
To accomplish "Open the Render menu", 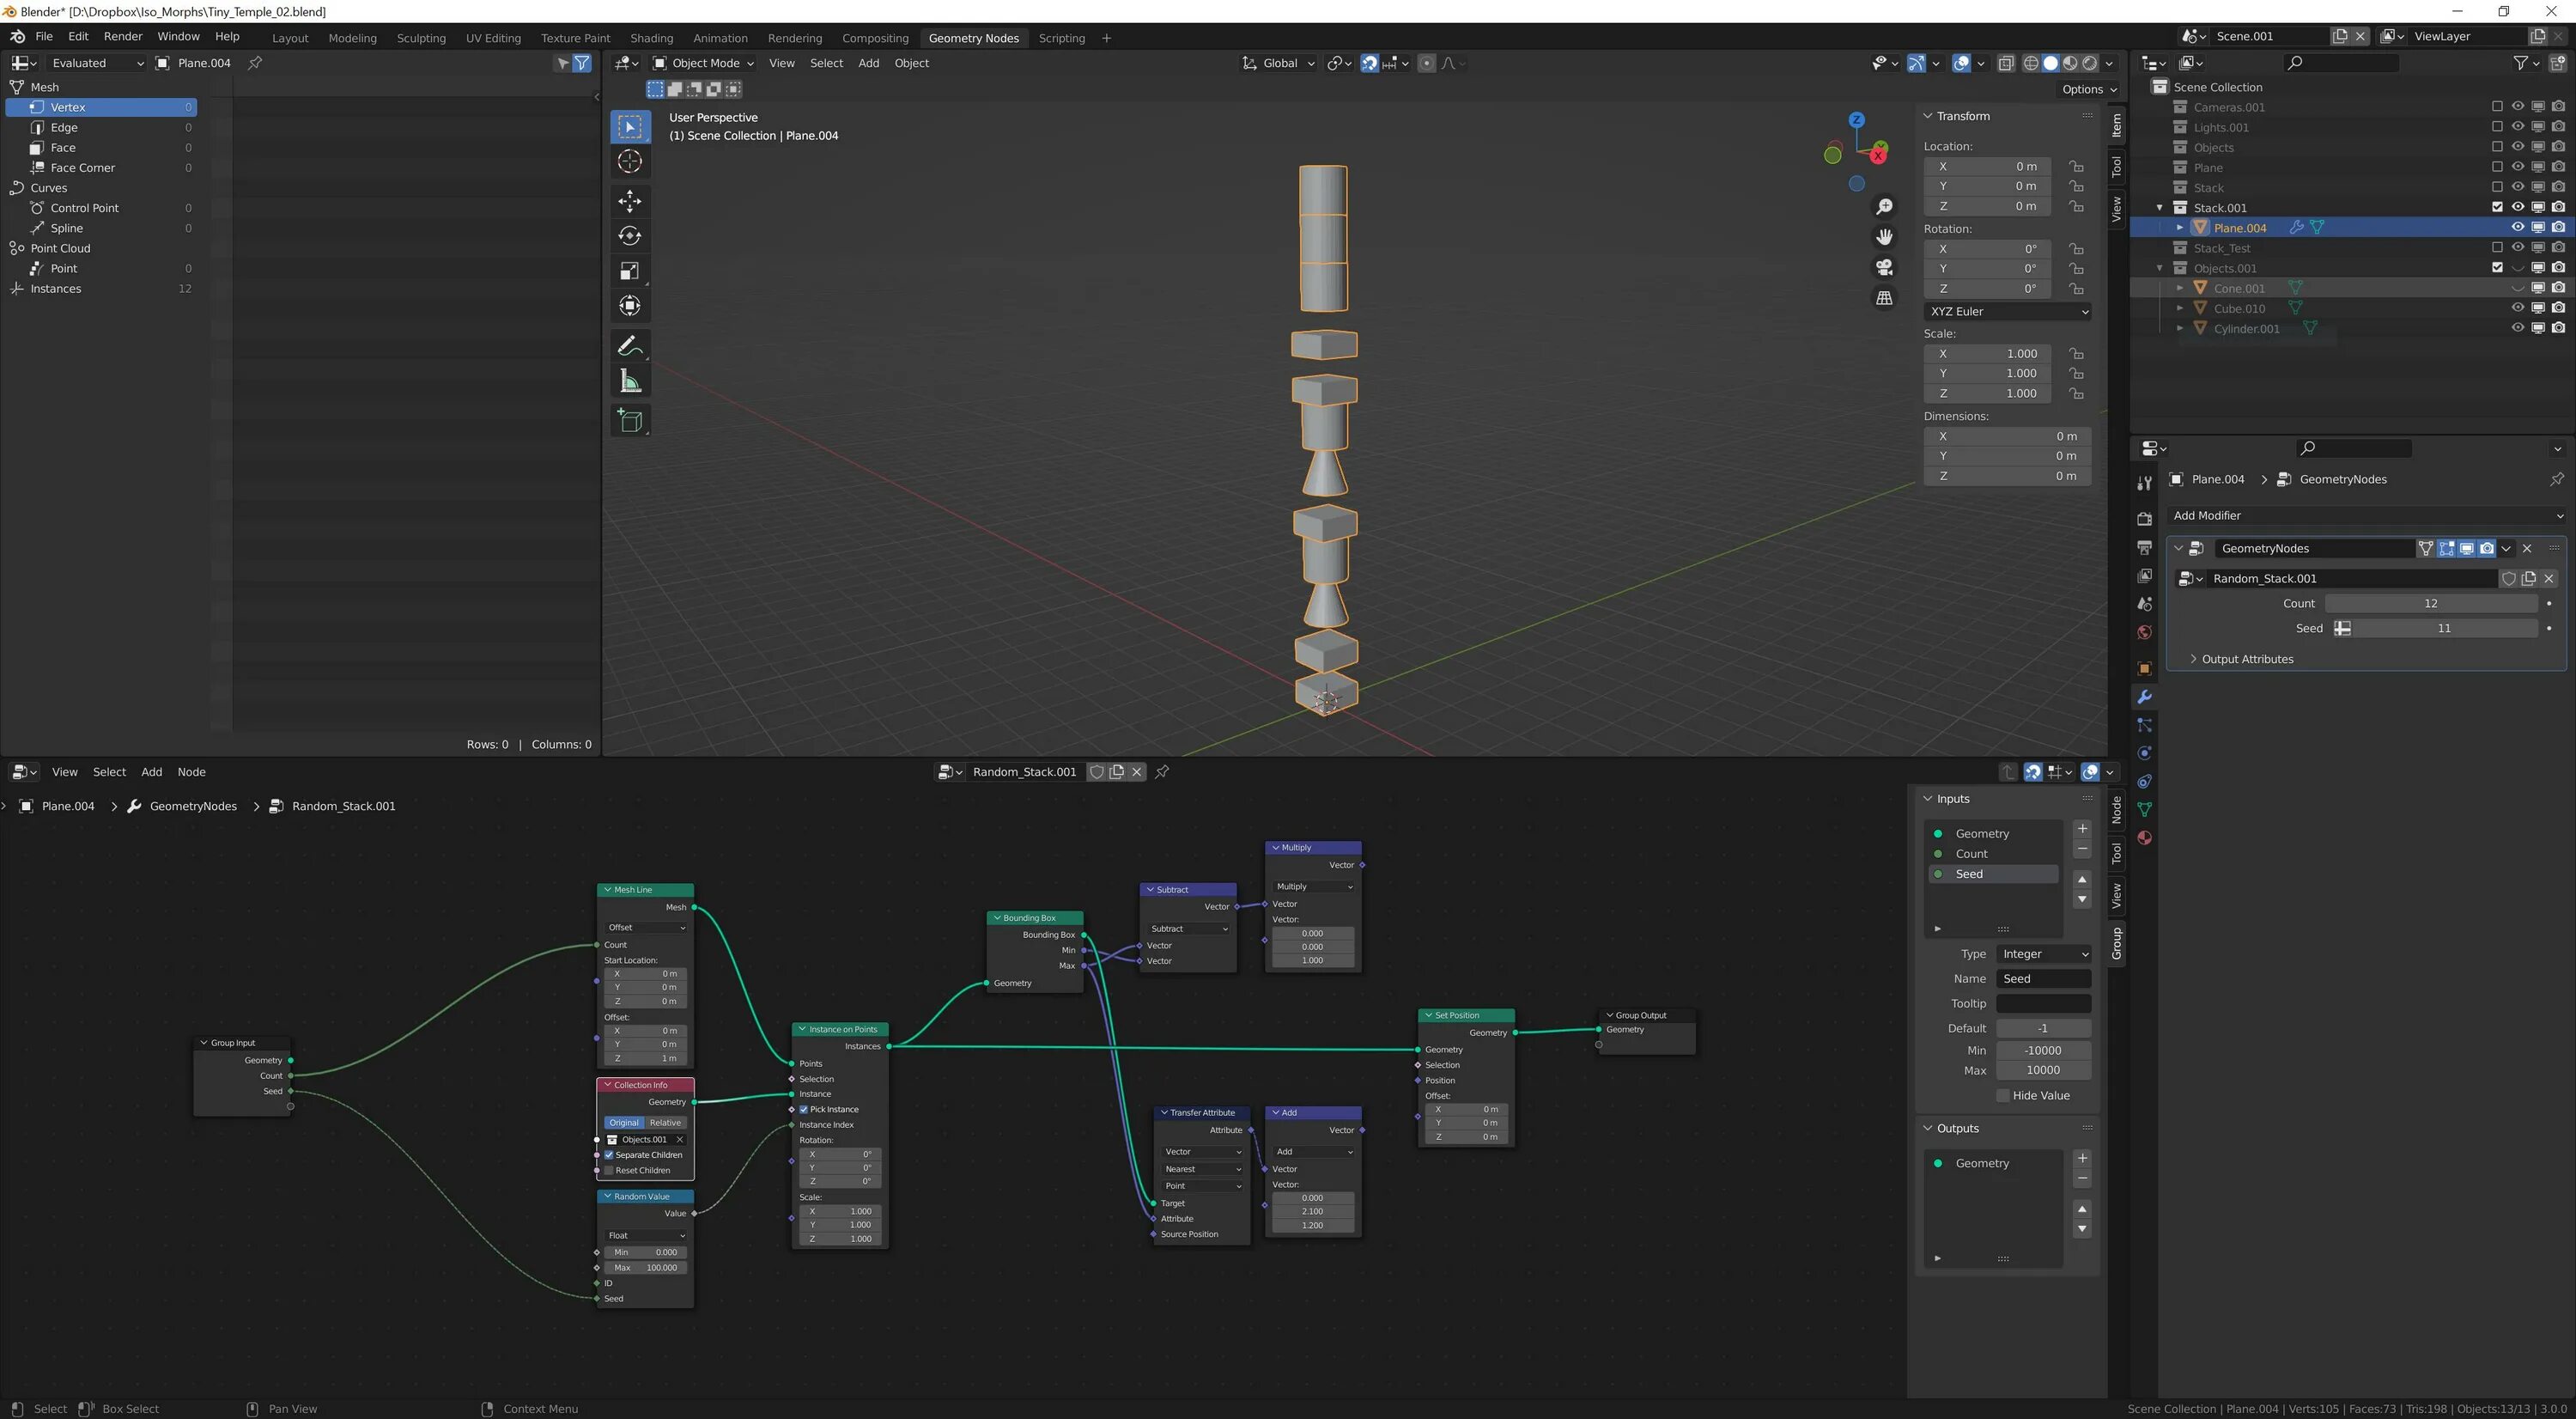I will [x=122, y=36].
